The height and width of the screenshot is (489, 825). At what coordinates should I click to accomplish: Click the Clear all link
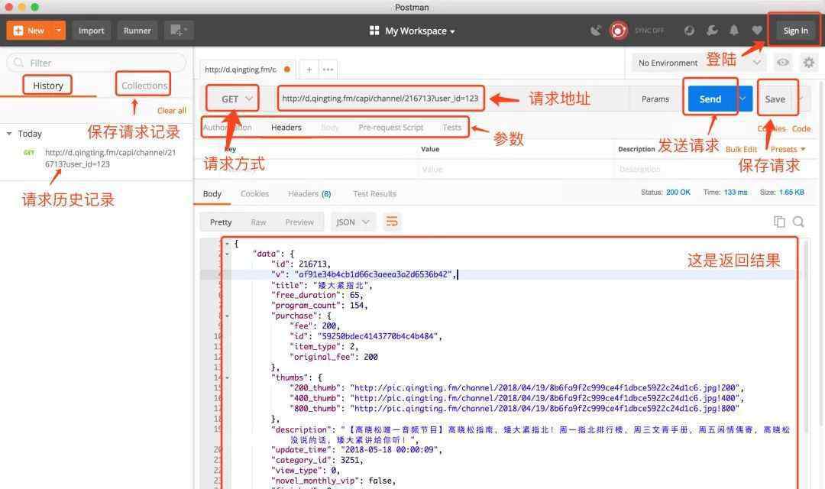pyautogui.click(x=172, y=111)
